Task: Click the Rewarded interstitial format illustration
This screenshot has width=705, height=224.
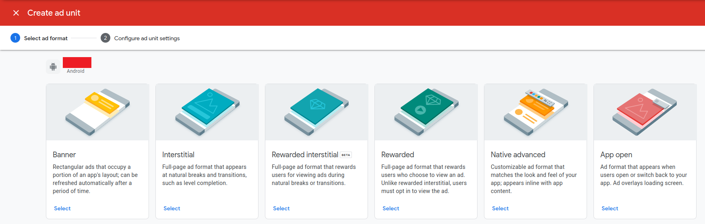Action: [316, 112]
